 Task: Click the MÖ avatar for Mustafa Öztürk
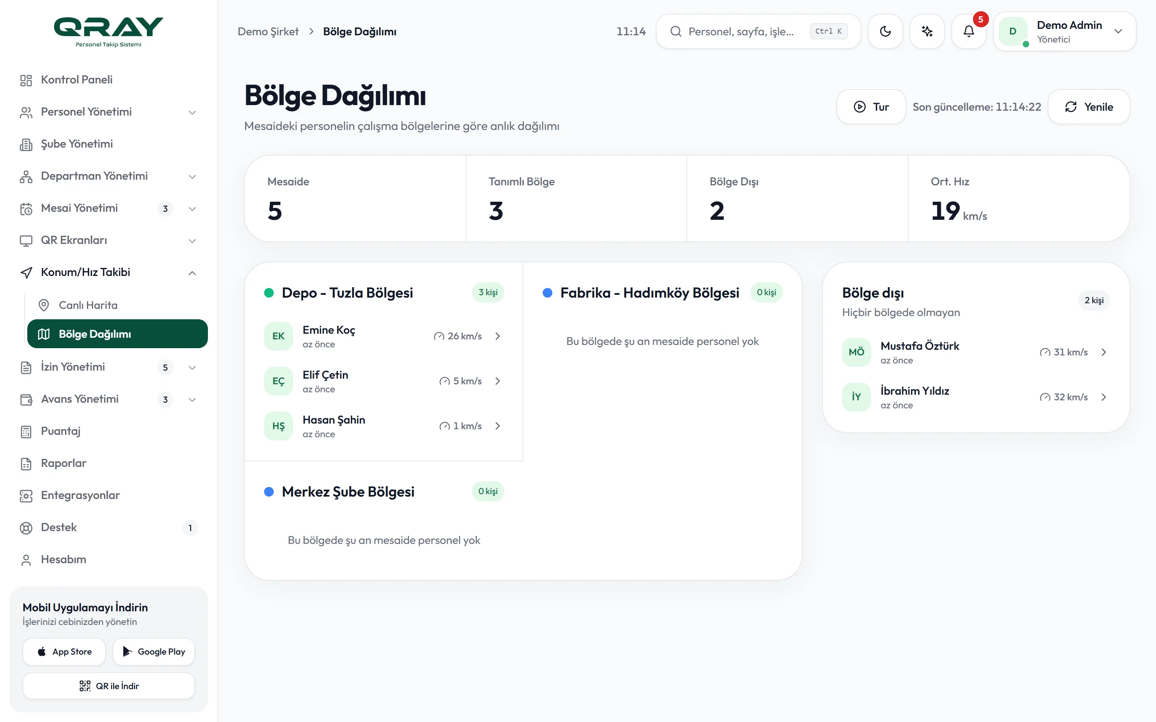pyautogui.click(x=856, y=353)
